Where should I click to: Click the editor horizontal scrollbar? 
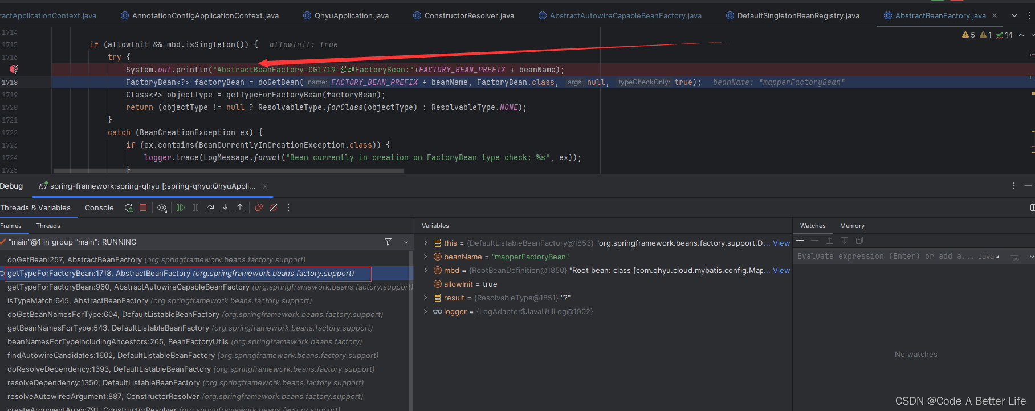click(x=229, y=170)
